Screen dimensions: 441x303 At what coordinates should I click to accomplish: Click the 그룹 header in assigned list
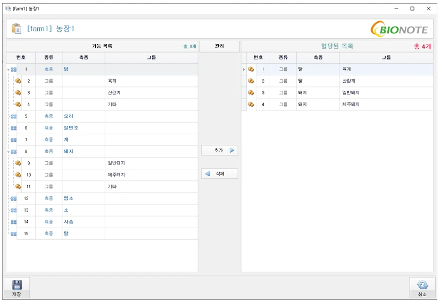click(x=386, y=57)
